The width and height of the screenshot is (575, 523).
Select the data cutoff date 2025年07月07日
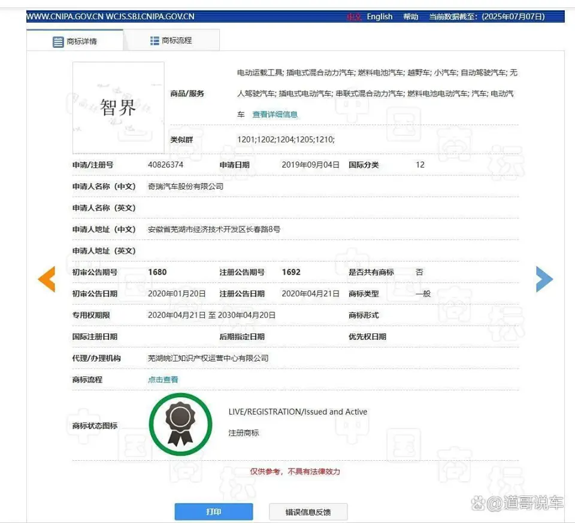click(x=513, y=17)
